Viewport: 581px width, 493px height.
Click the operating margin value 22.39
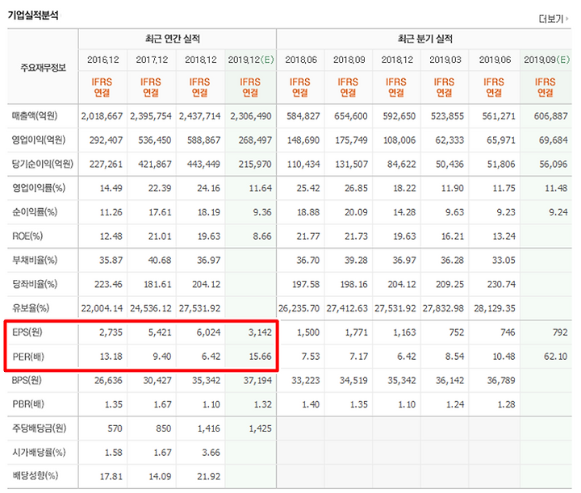[x=160, y=188]
